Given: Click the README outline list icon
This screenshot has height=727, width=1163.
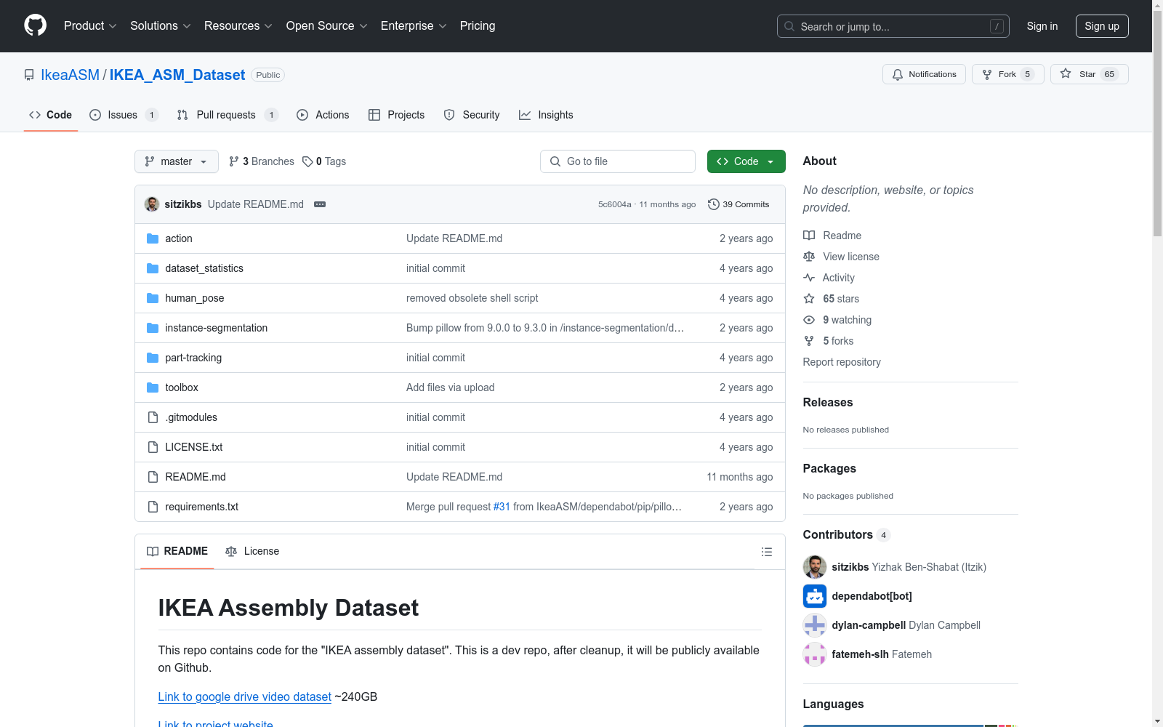Looking at the screenshot, I should click(x=766, y=552).
